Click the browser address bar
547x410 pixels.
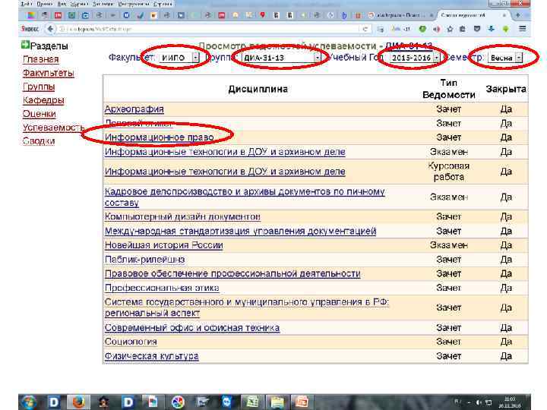click(210, 29)
